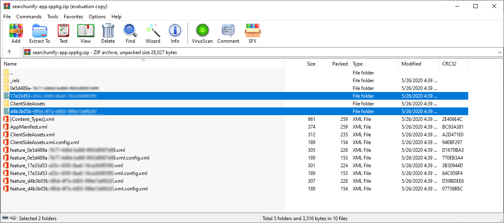This screenshot has width=504, height=223.
Task: Open the Comment tool
Action: click(228, 33)
